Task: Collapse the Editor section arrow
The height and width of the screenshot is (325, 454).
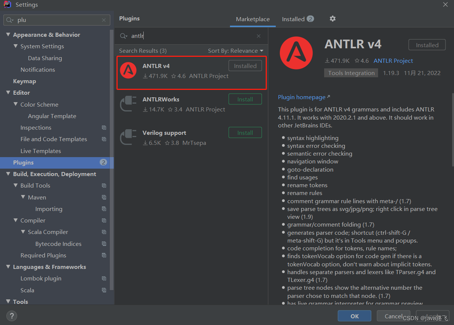Action: pyautogui.click(x=8, y=92)
